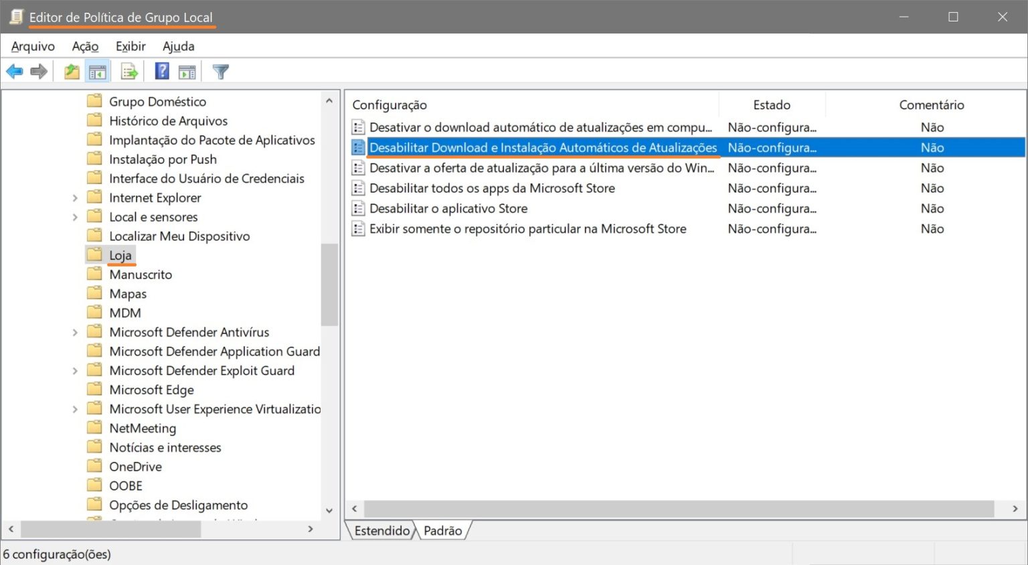Expand the Internet Explorer tree node
Image resolution: width=1028 pixels, height=565 pixels.
tap(75, 197)
